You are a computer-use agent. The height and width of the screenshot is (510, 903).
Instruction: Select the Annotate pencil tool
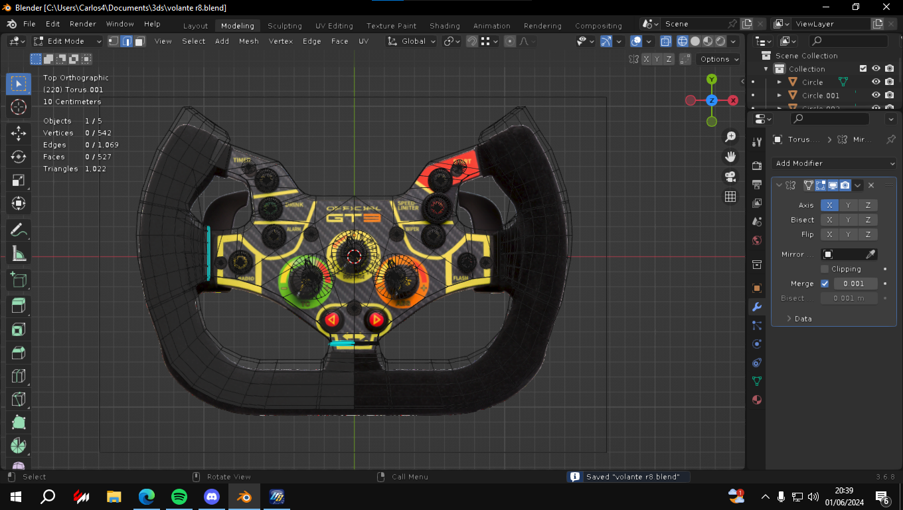pos(19,230)
